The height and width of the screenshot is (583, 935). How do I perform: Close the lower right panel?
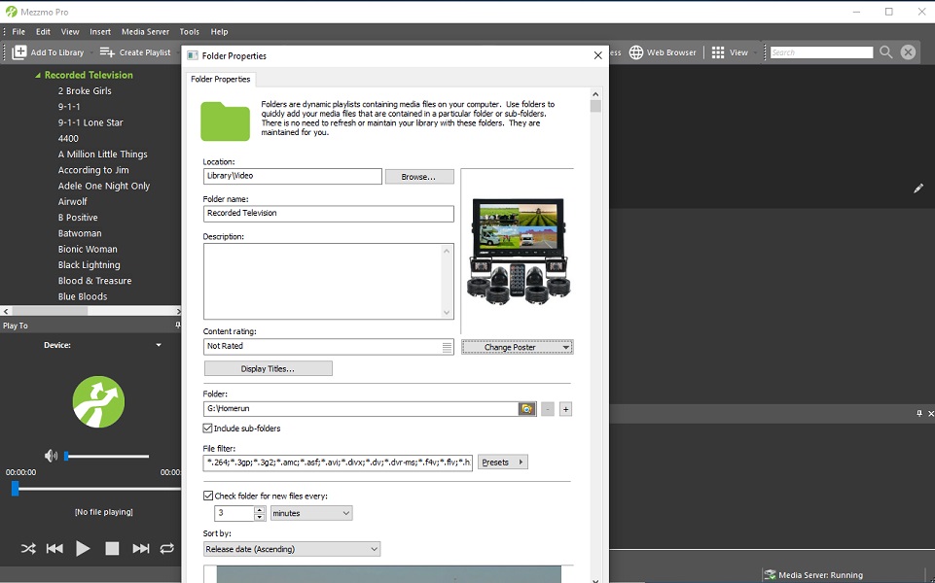click(x=931, y=413)
